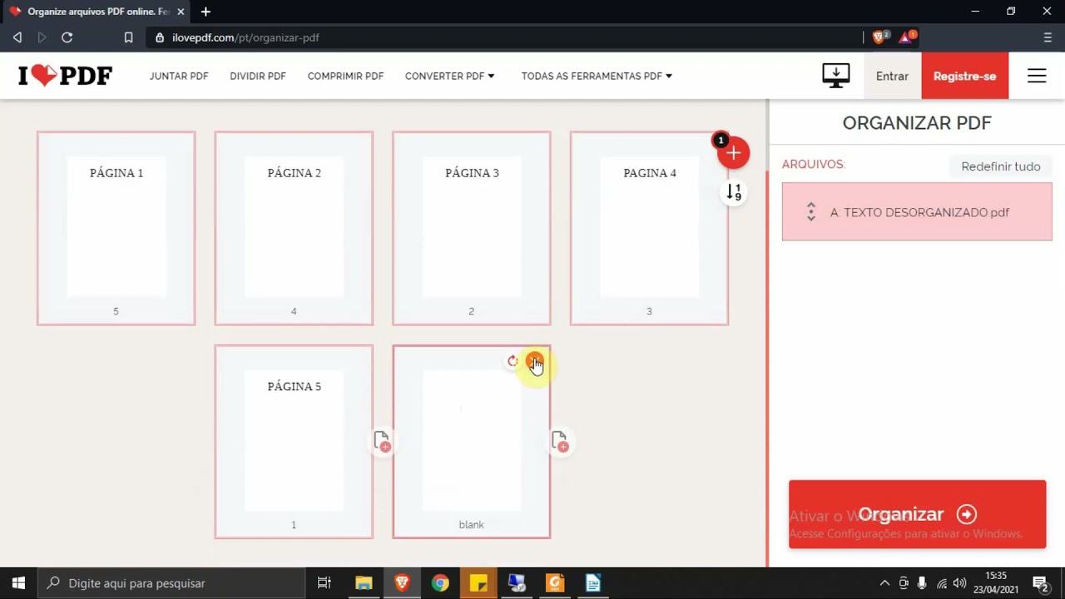Open the notification center icon
Screen dimensions: 1065x599
(1040, 583)
